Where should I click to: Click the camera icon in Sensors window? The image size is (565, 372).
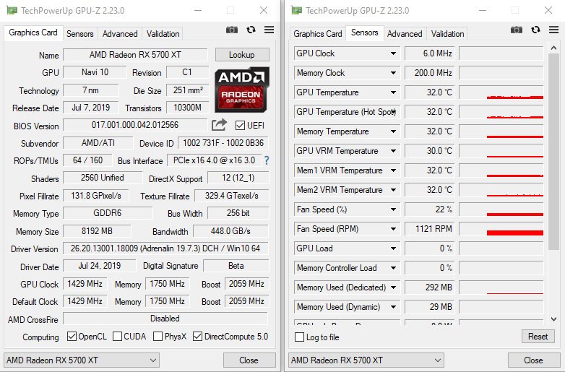[x=517, y=30]
